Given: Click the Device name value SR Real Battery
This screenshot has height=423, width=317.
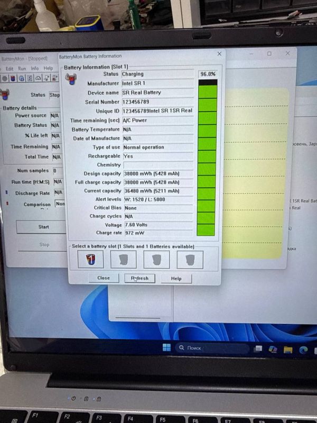Looking at the screenshot, I should (157, 93).
